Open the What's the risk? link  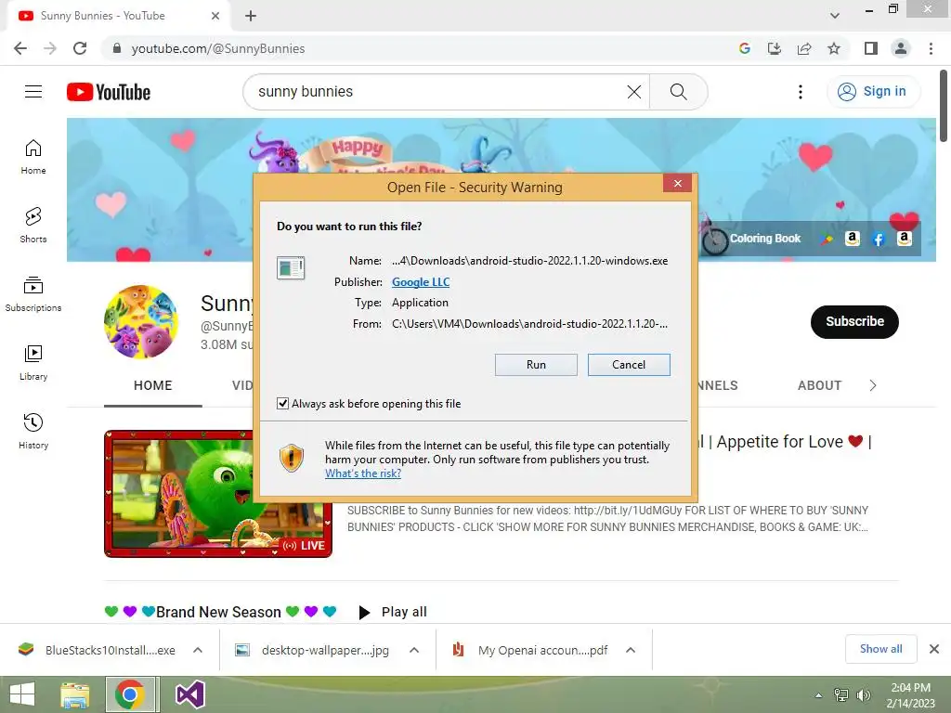click(x=363, y=473)
